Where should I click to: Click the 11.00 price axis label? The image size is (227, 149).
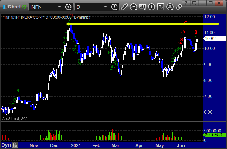(209, 33)
